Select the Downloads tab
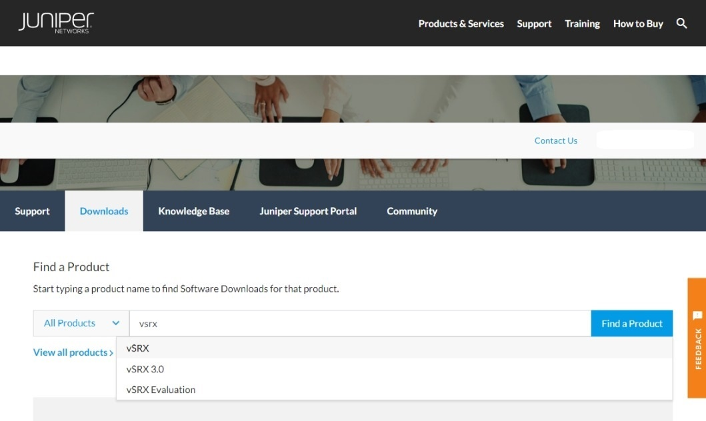This screenshot has height=421, width=706. [104, 211]
